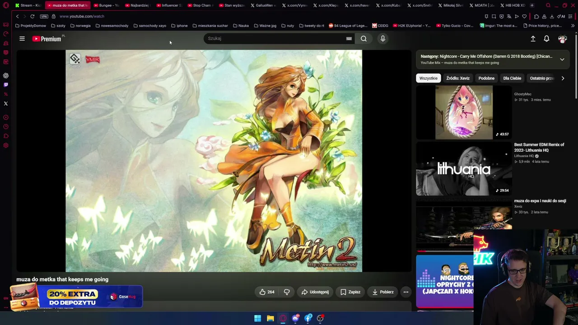Dislike the video
The height and width of the screenshot is (325, 578).
pyautogui.click(x=287, y=292)
